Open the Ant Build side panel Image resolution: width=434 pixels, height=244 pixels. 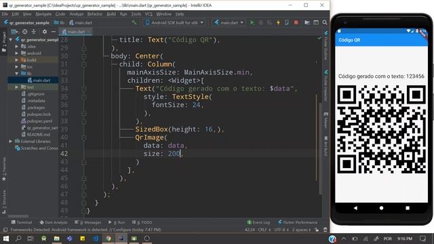point(326,146)
